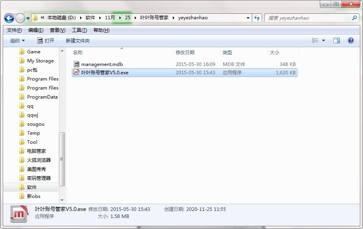363x229 pixels.
Task: Click the management.mdb file name
Action: click(102, 64)
